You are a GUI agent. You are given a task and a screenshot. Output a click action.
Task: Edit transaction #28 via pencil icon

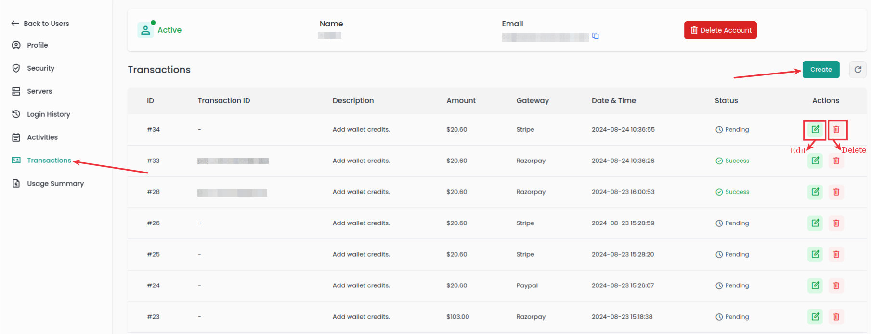pyautogui.click(x=815, y=192)
